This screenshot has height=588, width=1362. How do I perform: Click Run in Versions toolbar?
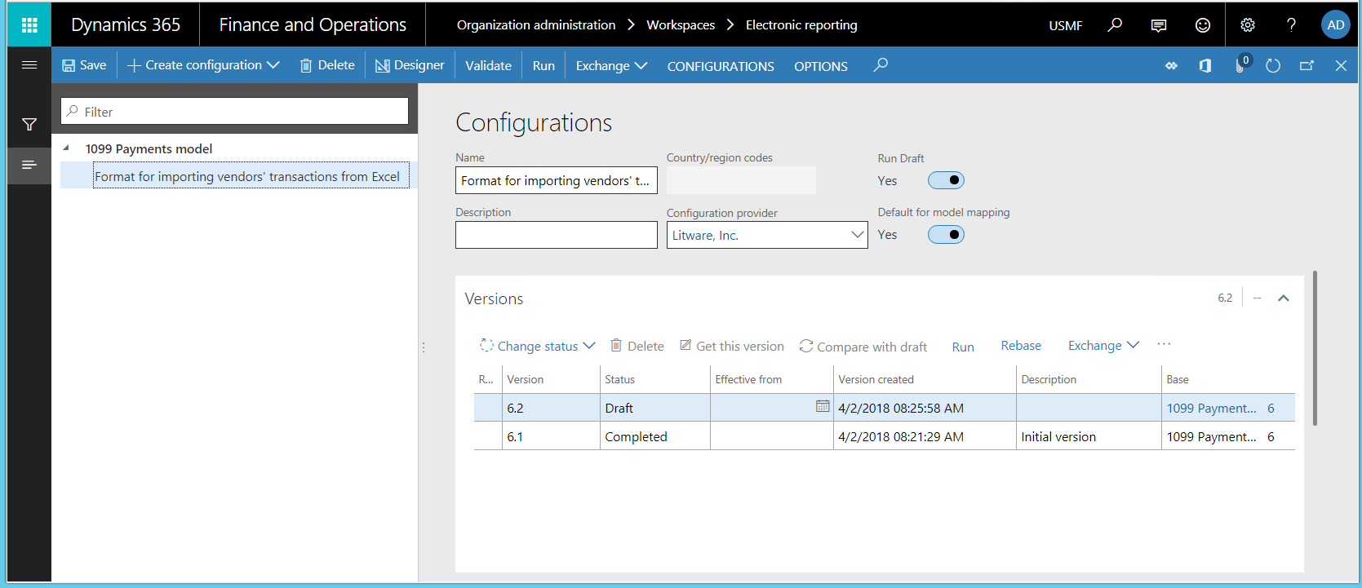coord(963,347)
